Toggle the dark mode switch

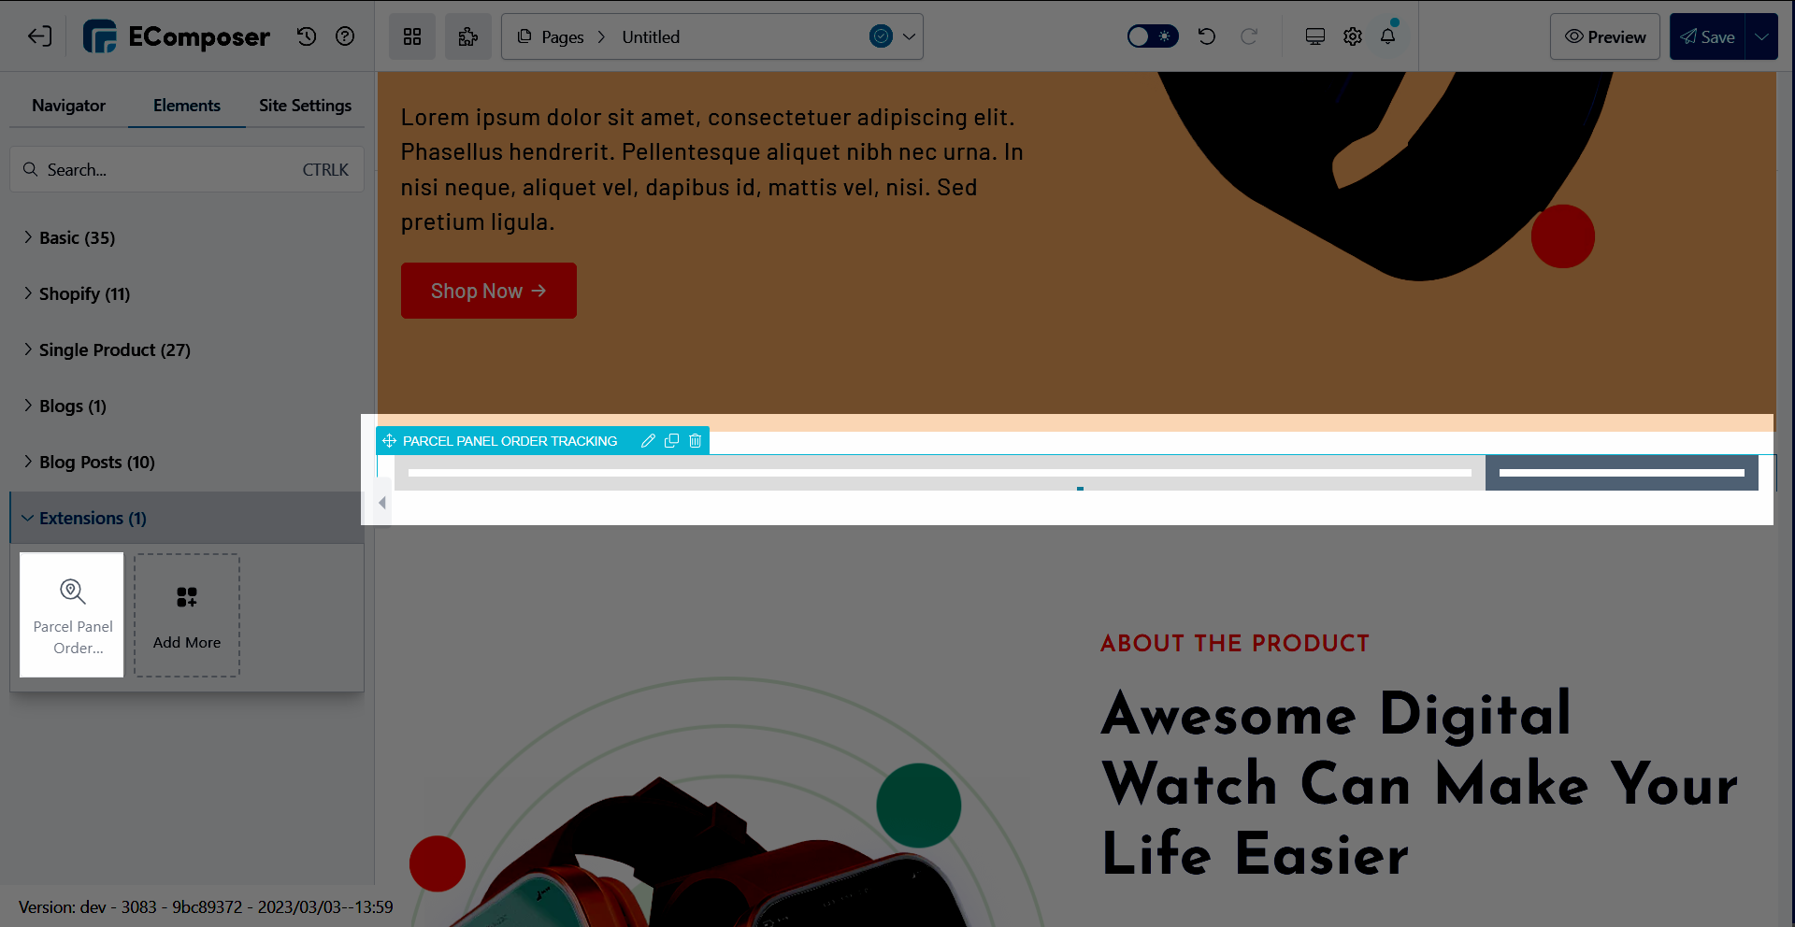(x=1153, y=36)
